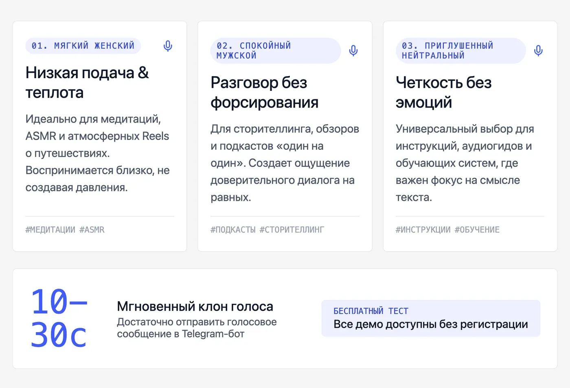Click the heading 'Разговор без форсирования'

265,92
